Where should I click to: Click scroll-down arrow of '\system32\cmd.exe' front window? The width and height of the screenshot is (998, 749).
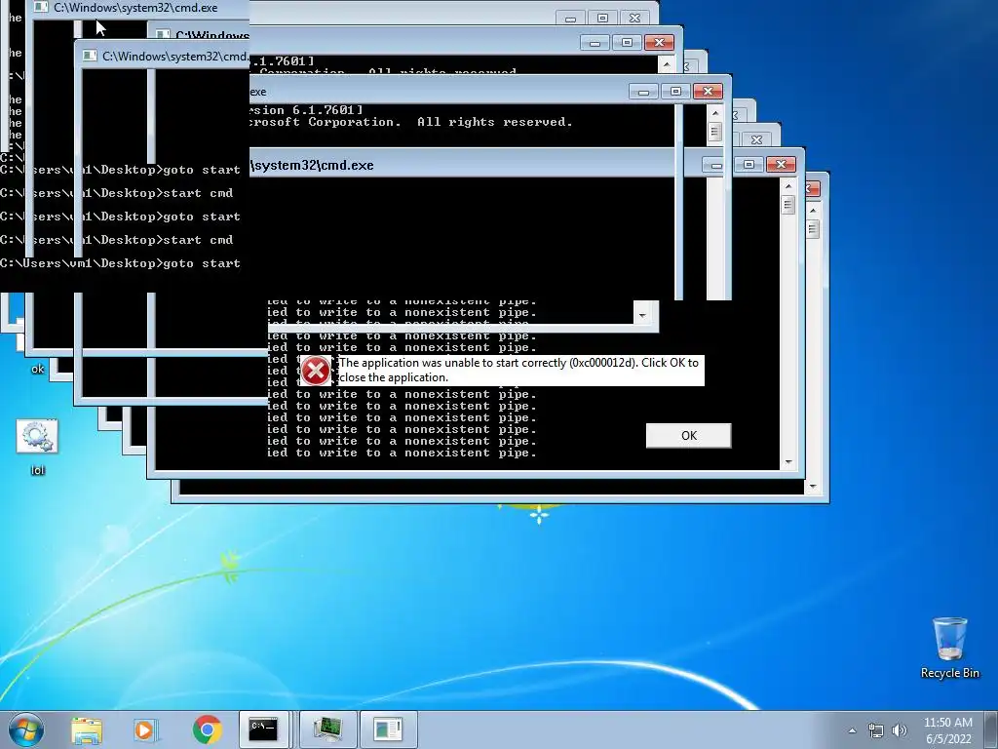[x=788, y=461]
